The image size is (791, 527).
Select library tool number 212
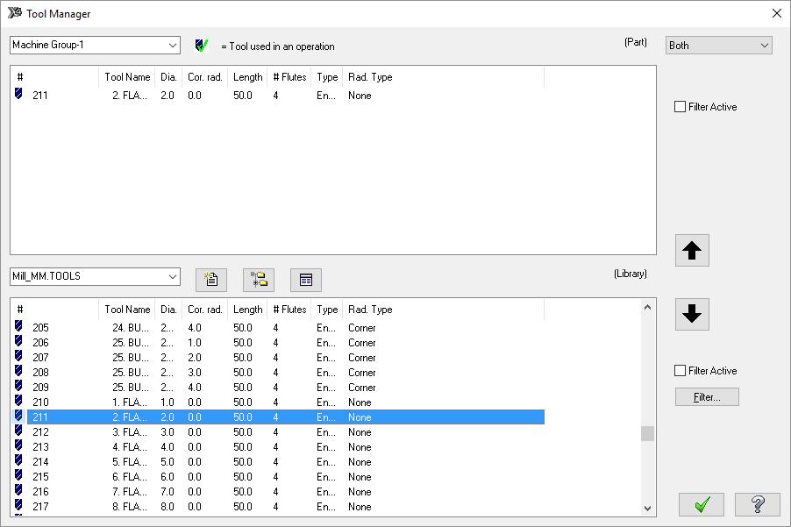click(40, 432)
